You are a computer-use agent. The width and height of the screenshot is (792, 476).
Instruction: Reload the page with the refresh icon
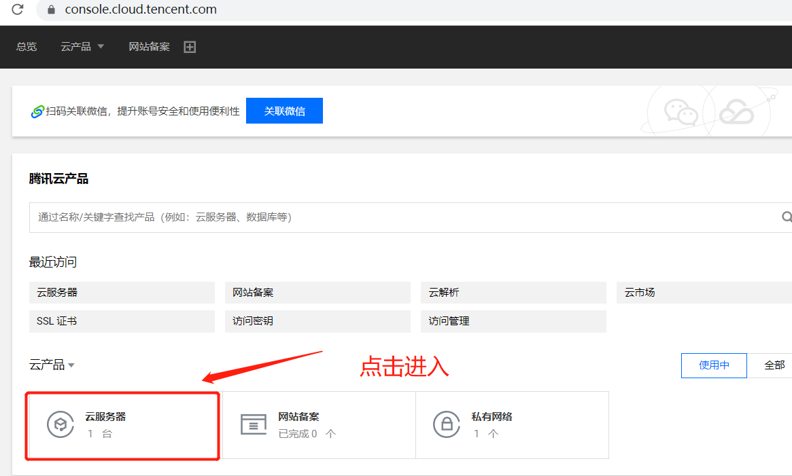tap(18, 9)
